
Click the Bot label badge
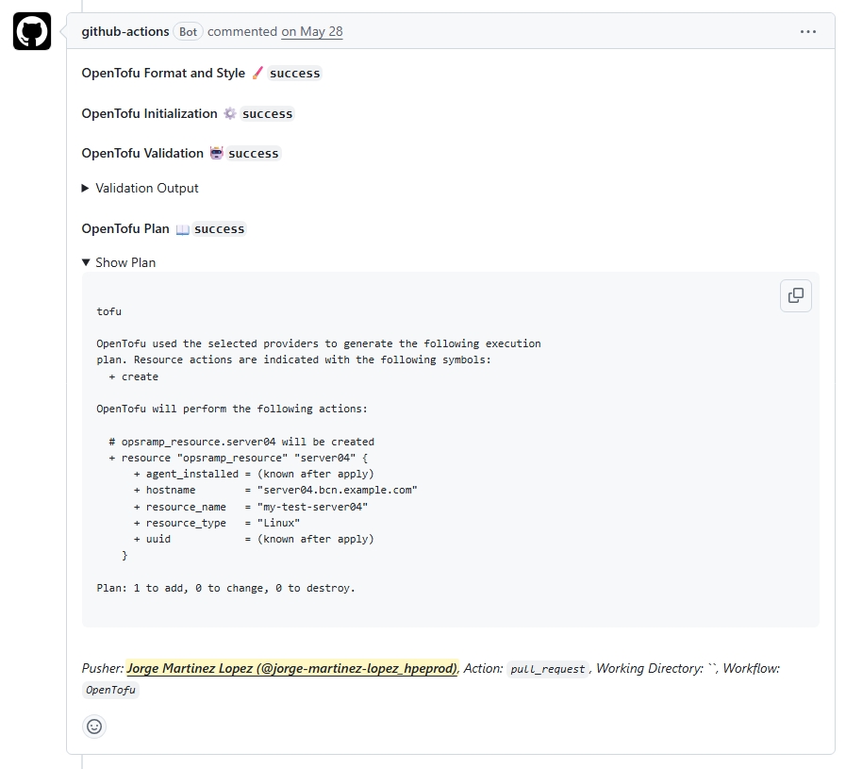(188, 32)
